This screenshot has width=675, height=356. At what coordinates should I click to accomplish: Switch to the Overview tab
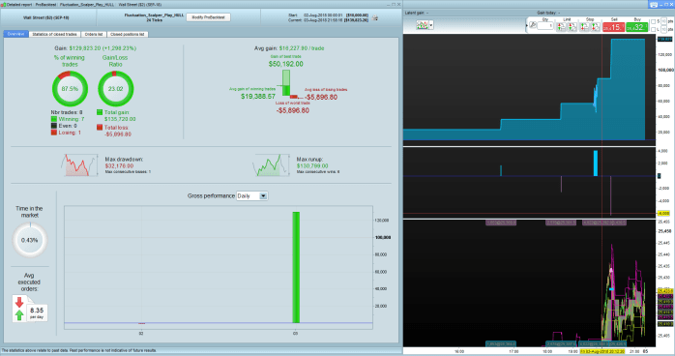tap(15, 34)
